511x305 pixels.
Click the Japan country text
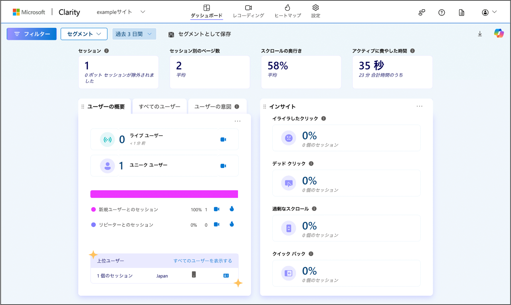pyautogui.click(x=162, y=276)
